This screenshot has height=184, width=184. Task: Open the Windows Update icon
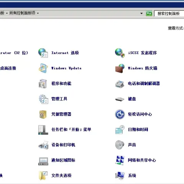[x=43, y=68]
